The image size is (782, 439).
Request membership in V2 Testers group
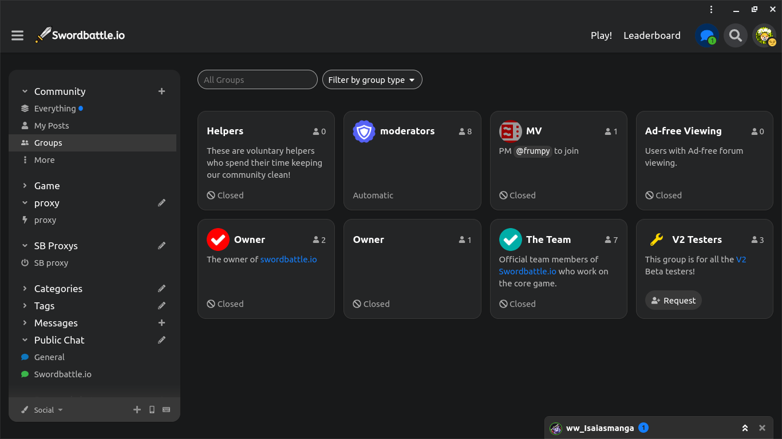pyautogui.click(x=673, y=301)
